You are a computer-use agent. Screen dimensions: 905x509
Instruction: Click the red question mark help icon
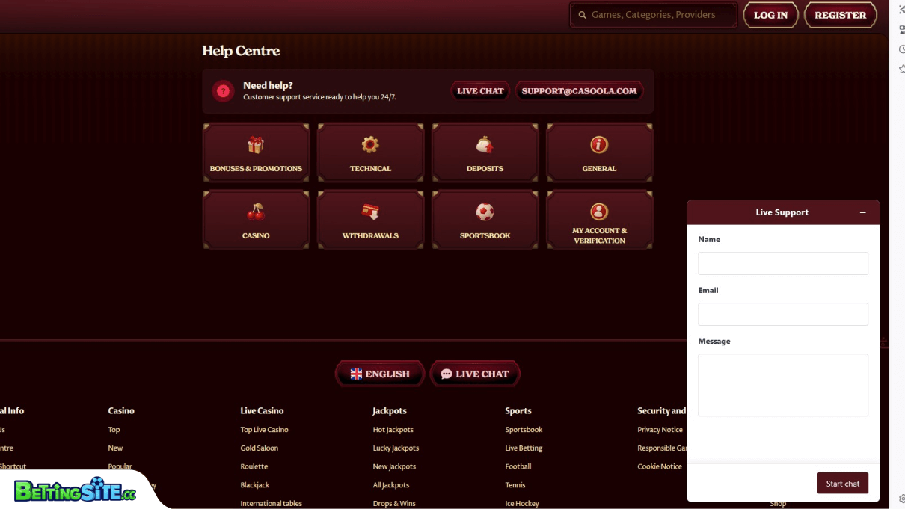(x=223, y=91)
